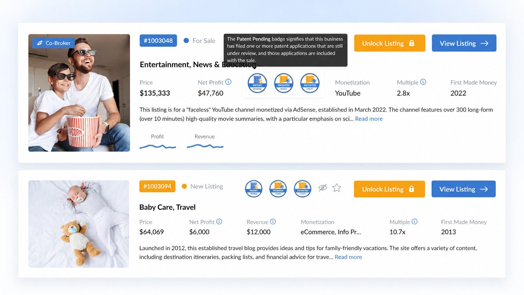Click the Co-Broker badge on the thumbnail

54,43
